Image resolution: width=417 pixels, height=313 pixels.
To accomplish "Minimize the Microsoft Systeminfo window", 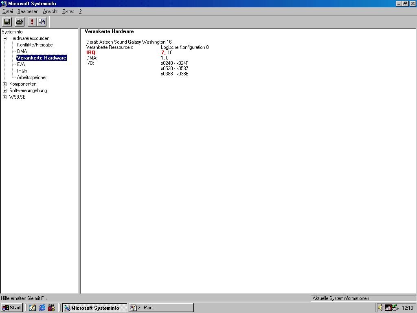I will pyautogui.click(x=399, y=3).
